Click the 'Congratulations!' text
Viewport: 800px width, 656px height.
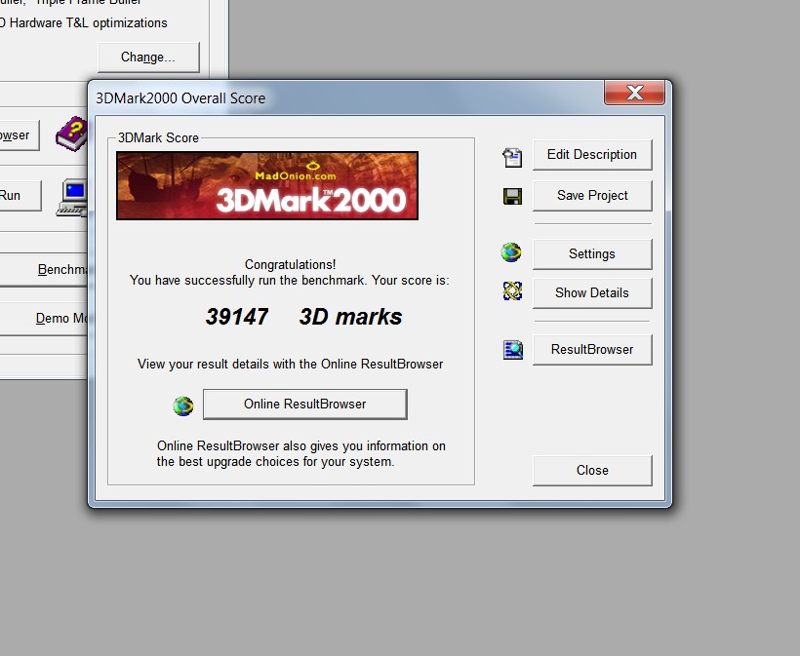(291, 264)
